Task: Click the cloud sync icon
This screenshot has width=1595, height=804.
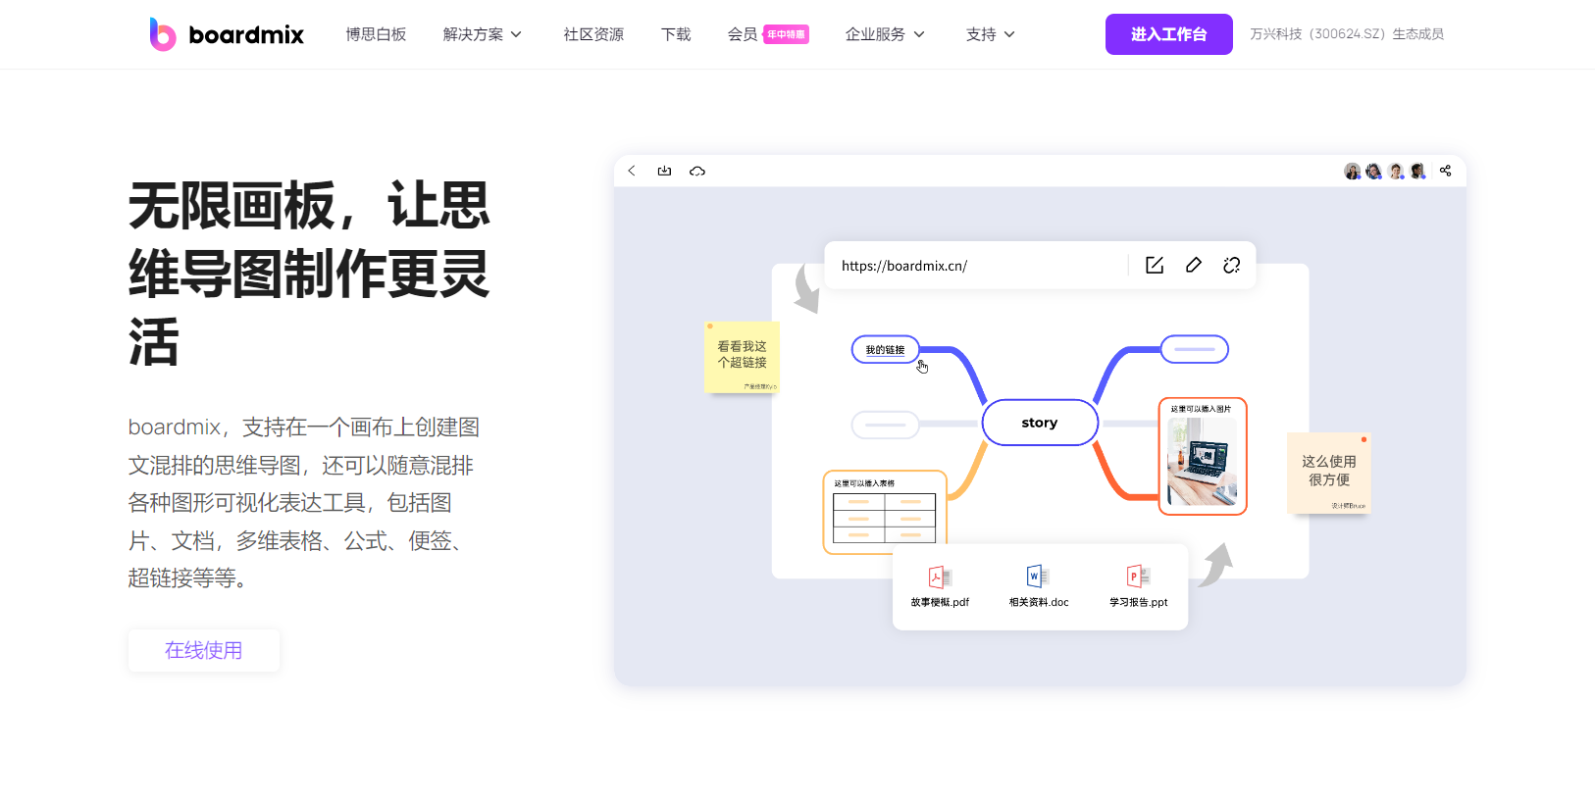Action: pyautogui.click(x=697, y=171)
